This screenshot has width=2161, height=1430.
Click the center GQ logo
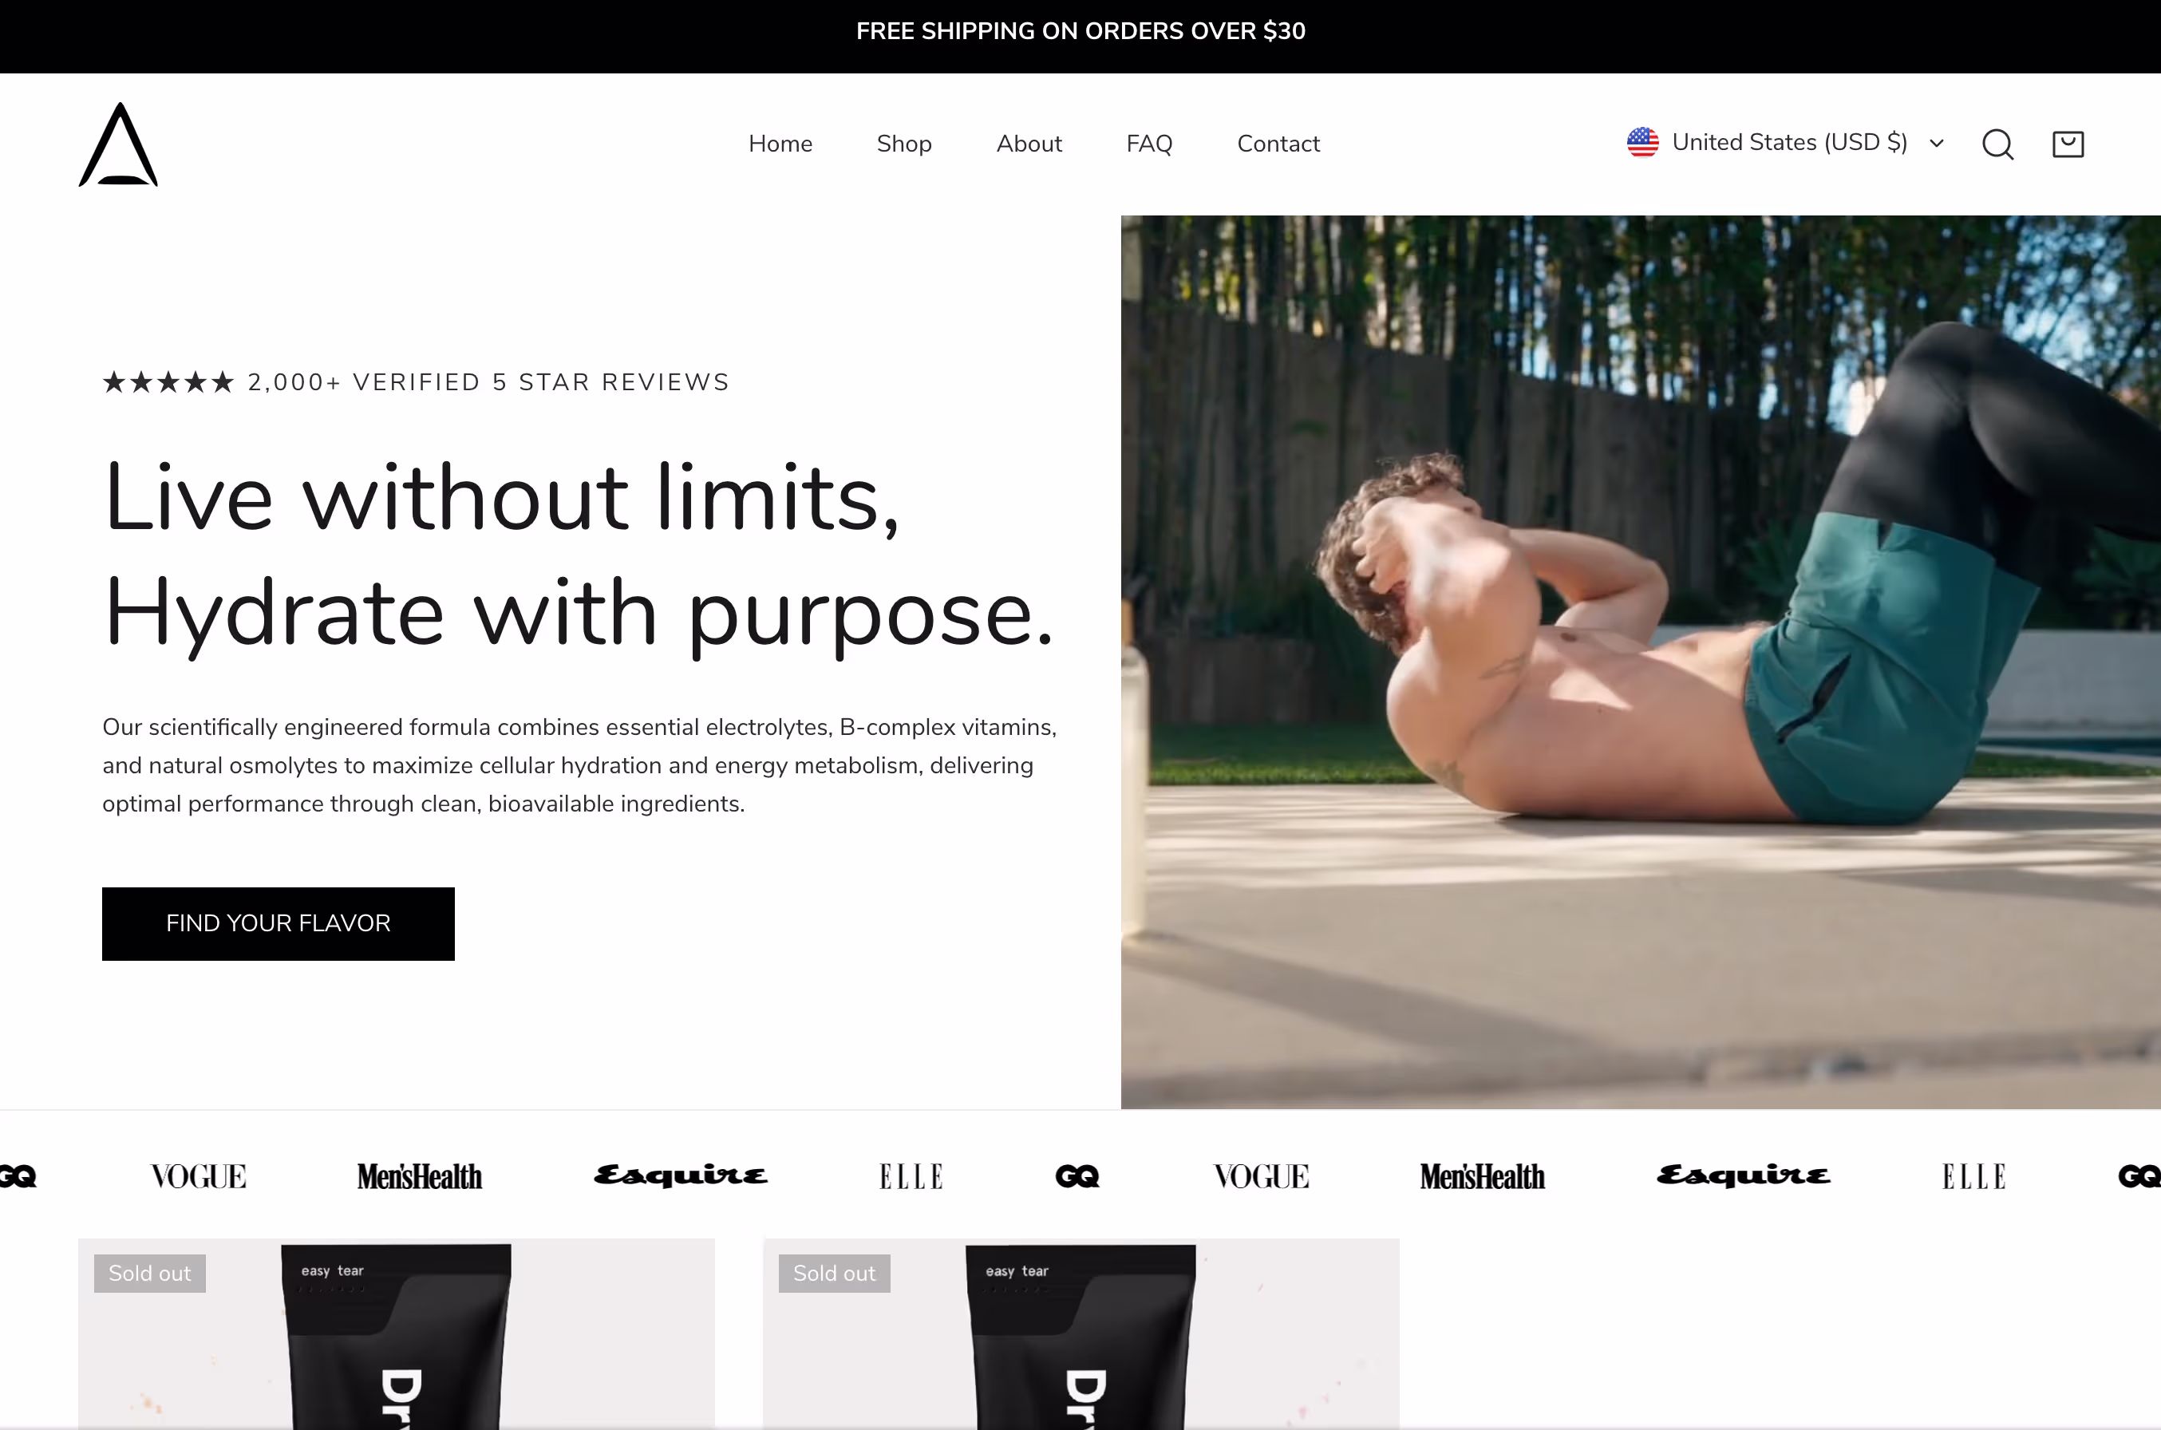click(x=1077, y=1176)
